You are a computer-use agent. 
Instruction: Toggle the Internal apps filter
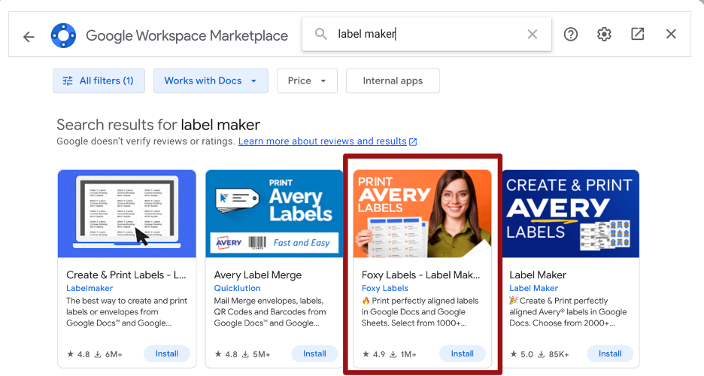(393, 81)
